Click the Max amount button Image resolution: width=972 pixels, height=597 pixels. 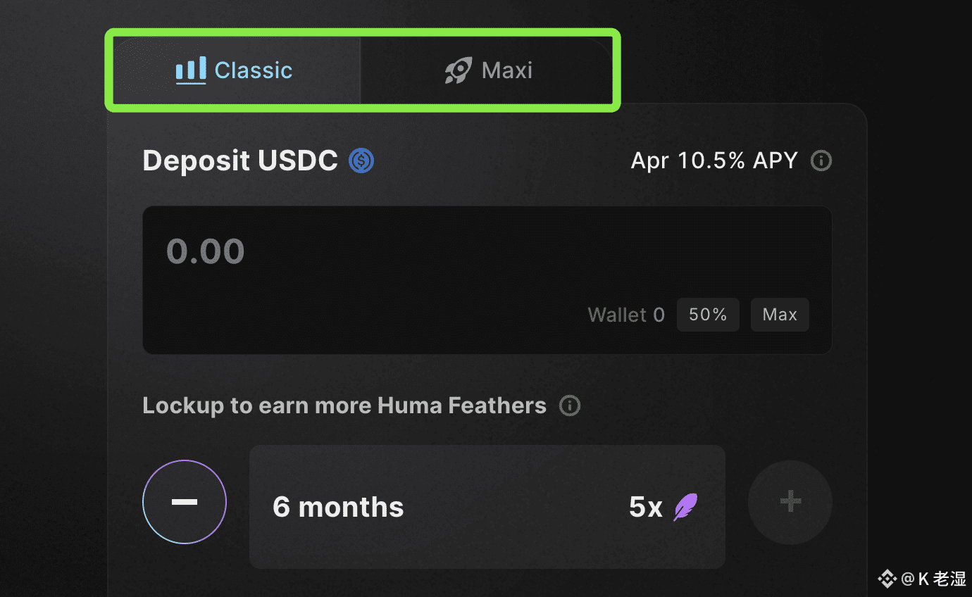(780, 315)
